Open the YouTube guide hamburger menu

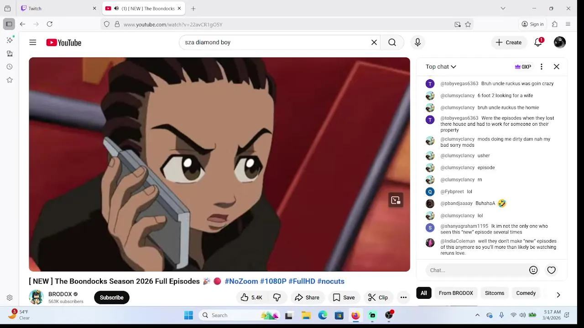click(x=32, y=42)
